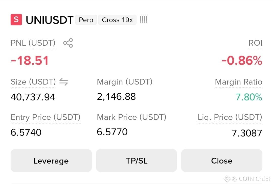
Task: Tap Close to exit the position
Action: pos(222,161)
